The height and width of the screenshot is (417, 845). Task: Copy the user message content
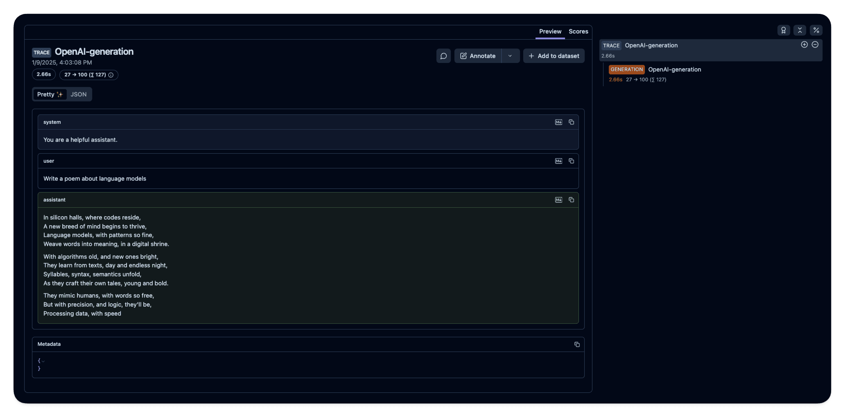572,161
